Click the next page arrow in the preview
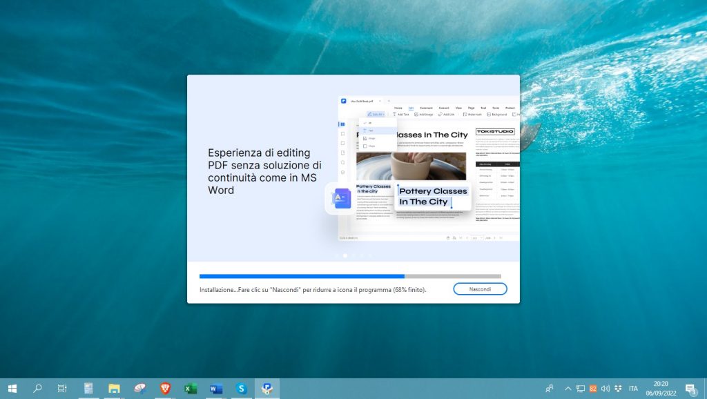The width and height of the screenshot is (707, 399). (494, 237)
